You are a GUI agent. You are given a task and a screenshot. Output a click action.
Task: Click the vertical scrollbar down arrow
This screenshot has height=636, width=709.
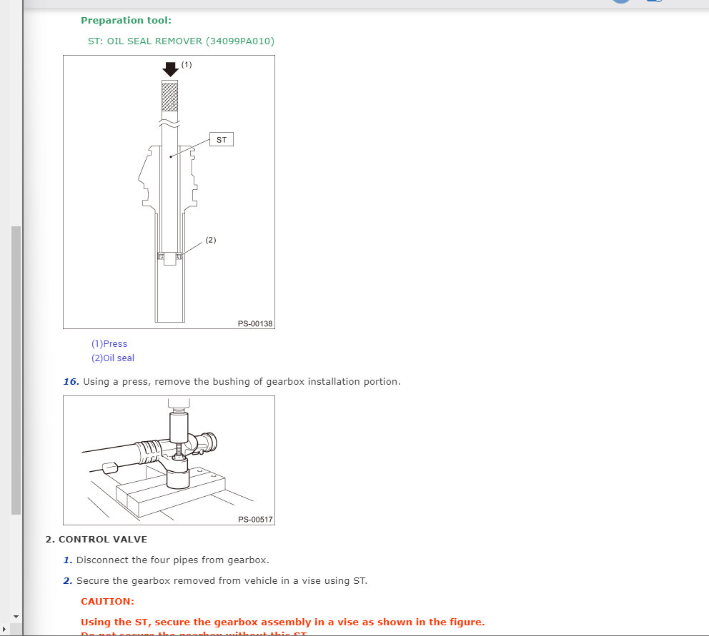(16, 617)
